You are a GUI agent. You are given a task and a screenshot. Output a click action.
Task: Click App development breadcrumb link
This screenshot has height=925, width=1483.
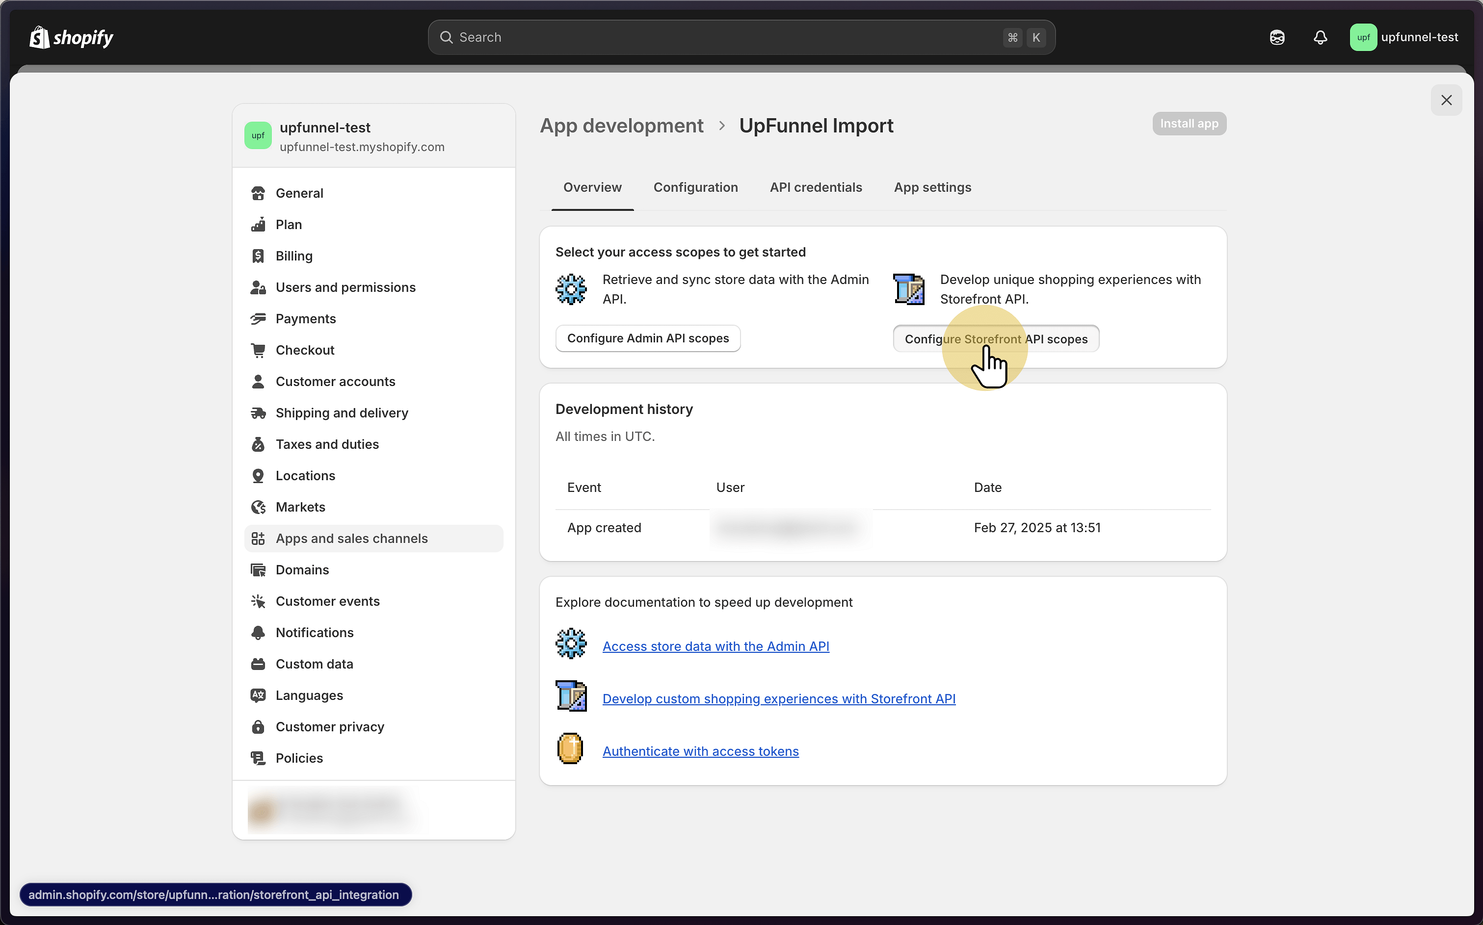click(x=621, y=126)
